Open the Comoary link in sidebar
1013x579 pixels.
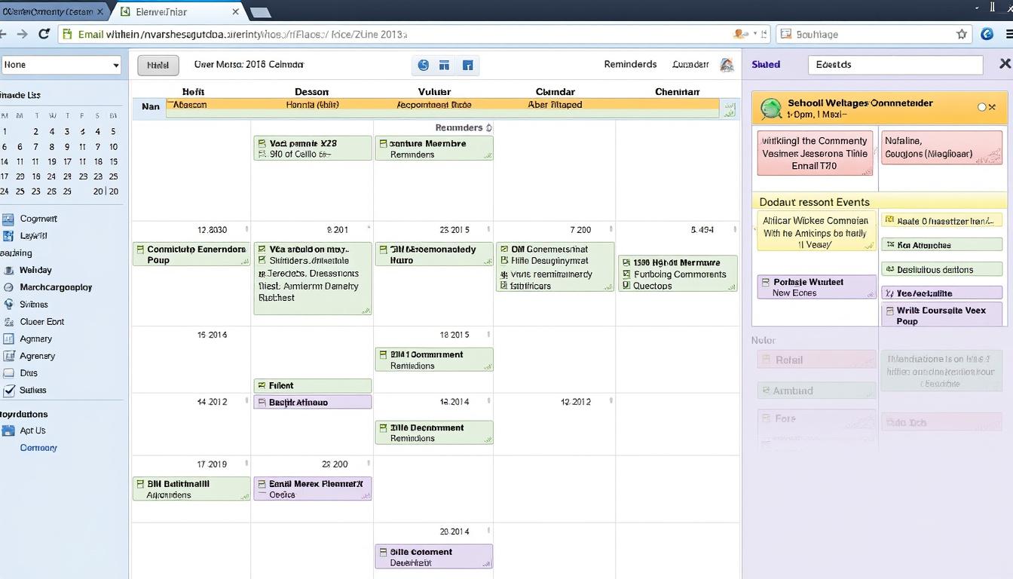[38, 448]
